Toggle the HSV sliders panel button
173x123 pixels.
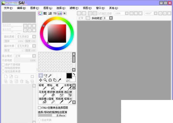tap(50, 13)
